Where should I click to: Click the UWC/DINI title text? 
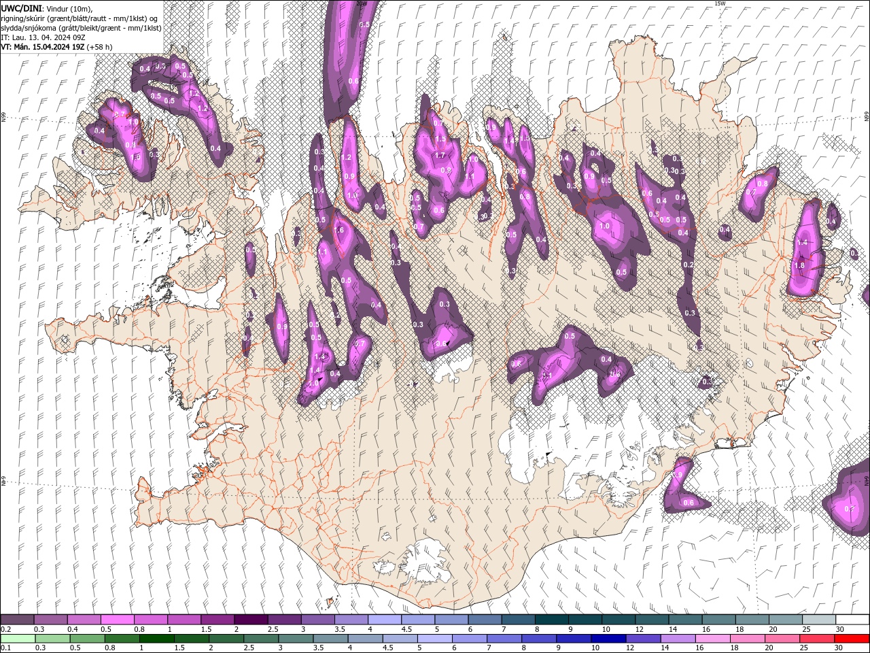point(22,8)
